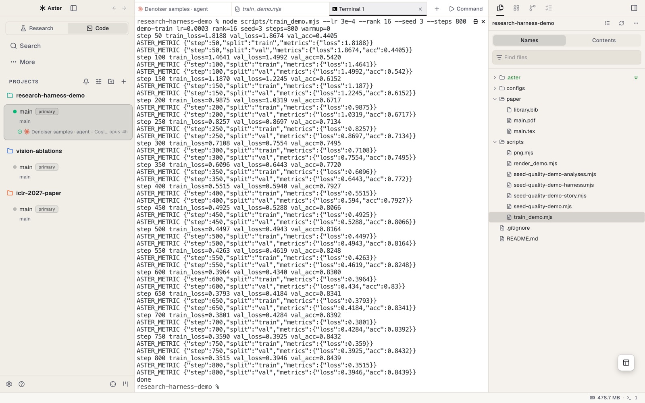Select Contents file search mode
Image resolution: width=645 pixels, height=403 pixels.
603,40
